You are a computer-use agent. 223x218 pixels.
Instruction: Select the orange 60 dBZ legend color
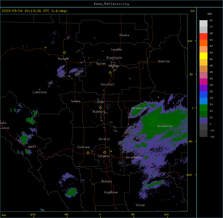[x=203, y=43]
